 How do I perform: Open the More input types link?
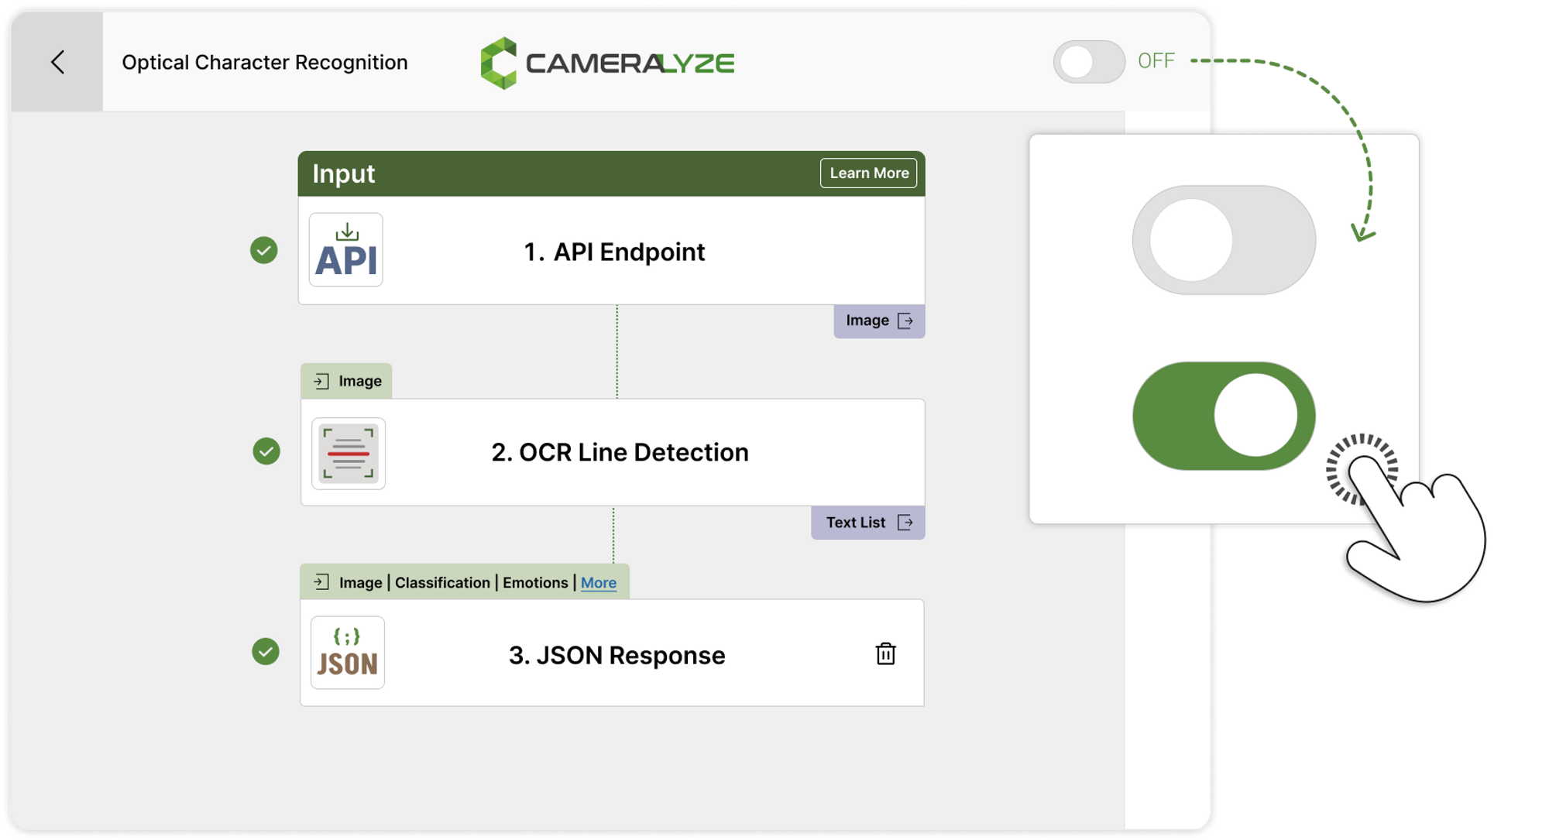[x=597, y=582]
